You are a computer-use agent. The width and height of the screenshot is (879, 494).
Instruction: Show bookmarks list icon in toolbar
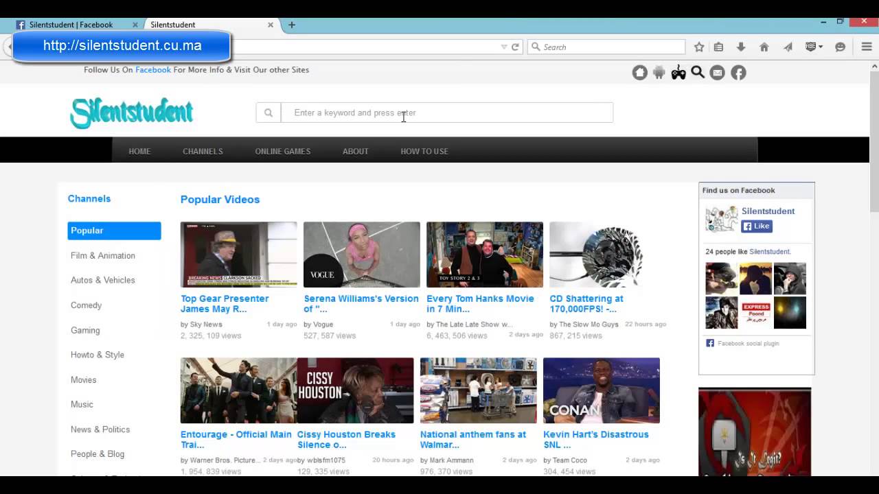718,47
